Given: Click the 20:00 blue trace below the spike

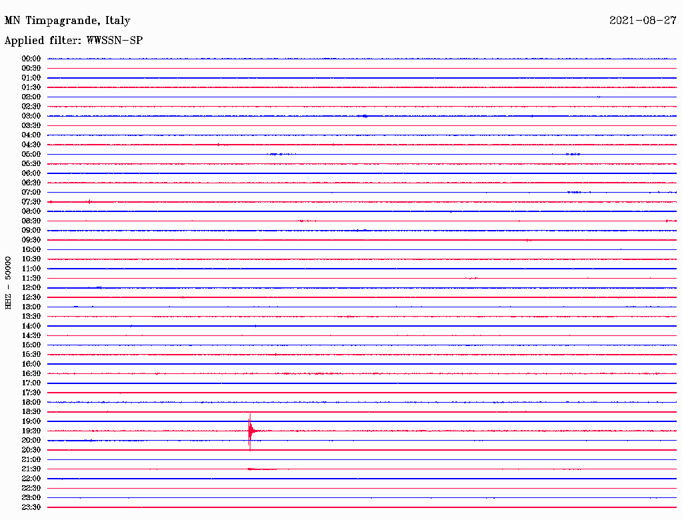Looking at the screenshot, I should (362, 441).
